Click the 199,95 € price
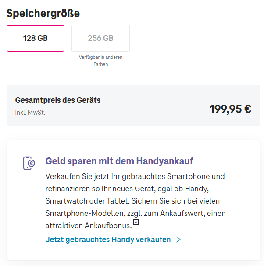Image resolution: width=264 pixels, height=266 pixels. (x=230, y=109)
